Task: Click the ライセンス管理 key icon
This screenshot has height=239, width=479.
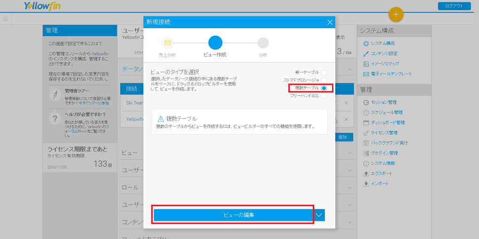Action: [366, 133]
